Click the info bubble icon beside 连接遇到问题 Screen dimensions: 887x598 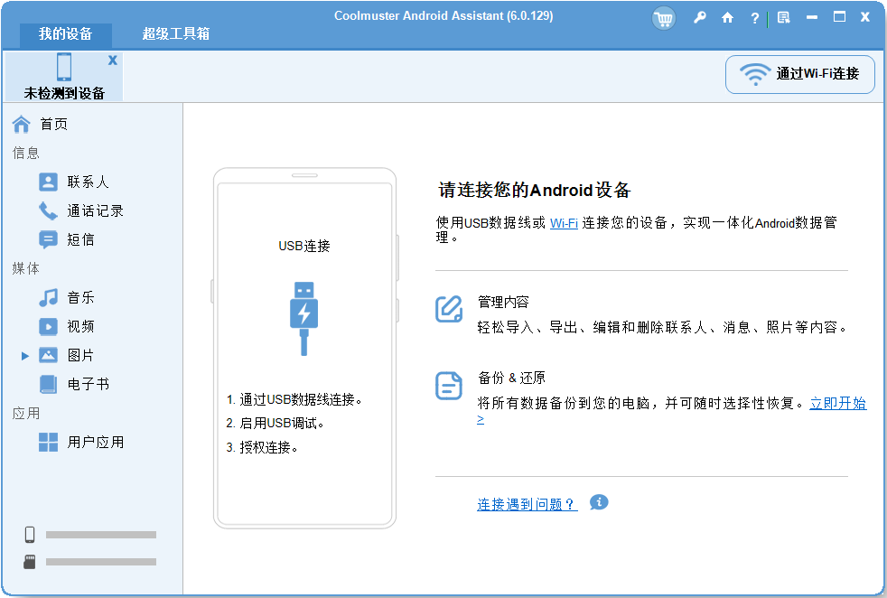coord(599,502)
